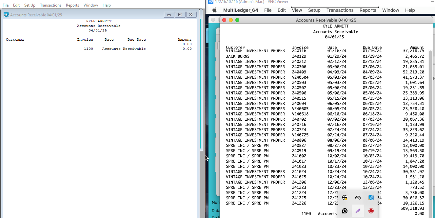Open the File menu in the left Windows app
Viewport: 435px width, 218px height.
pos(6,5)
